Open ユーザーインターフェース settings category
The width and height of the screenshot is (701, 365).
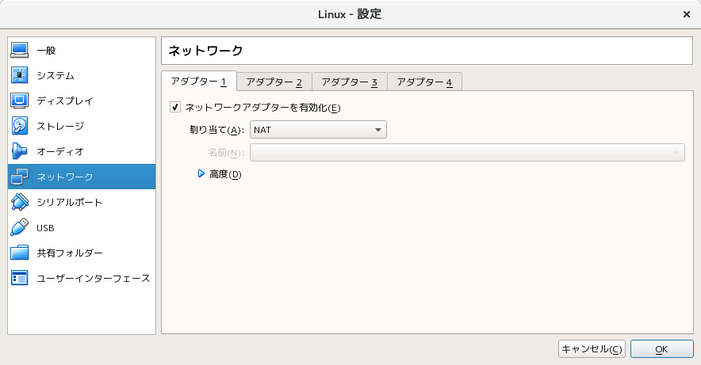(93, 279)
